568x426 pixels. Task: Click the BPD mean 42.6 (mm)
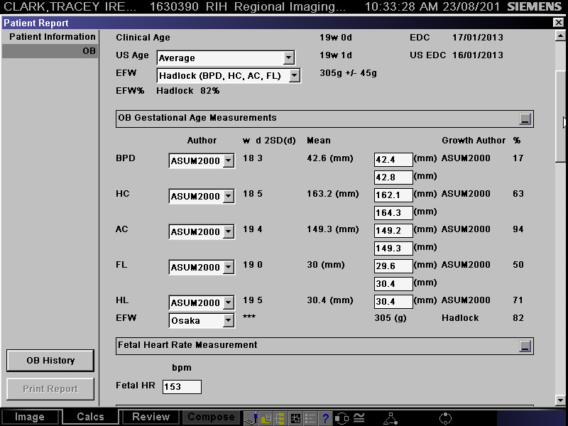click(x=330, y=158)
